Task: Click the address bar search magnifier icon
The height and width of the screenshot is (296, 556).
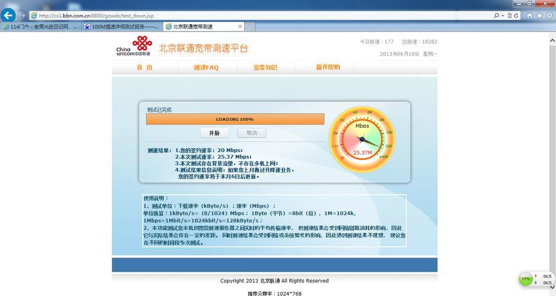Action: (497, 15)
